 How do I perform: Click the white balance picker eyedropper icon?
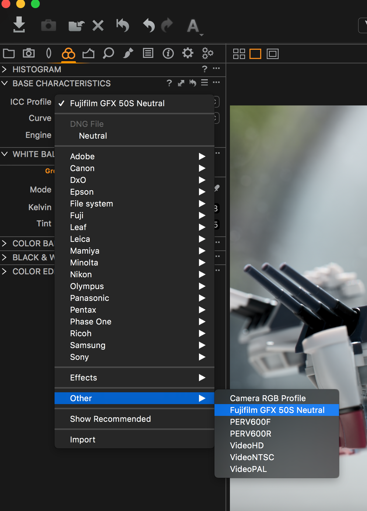217,188
